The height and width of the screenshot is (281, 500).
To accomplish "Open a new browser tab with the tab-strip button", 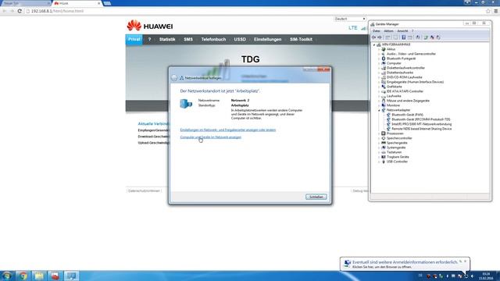I will click(x=107, y=3).
